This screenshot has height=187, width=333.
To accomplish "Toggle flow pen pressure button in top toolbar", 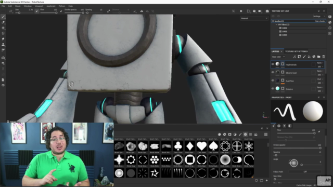I will (61, 11).
